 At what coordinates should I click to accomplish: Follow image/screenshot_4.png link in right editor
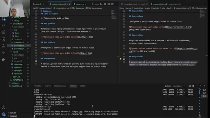[x=179, y=27]
